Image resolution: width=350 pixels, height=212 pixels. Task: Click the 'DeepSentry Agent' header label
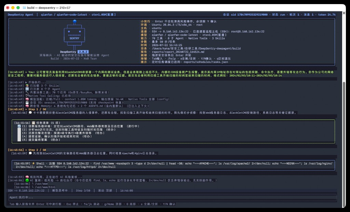tap(21, 15)
